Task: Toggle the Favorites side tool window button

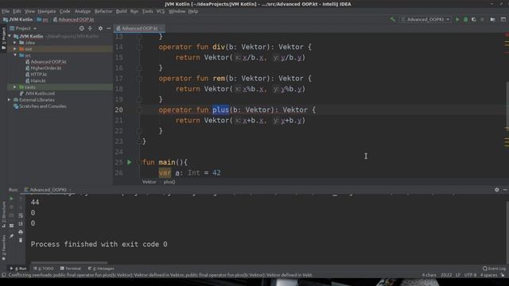Action: [x=3, y=248]
